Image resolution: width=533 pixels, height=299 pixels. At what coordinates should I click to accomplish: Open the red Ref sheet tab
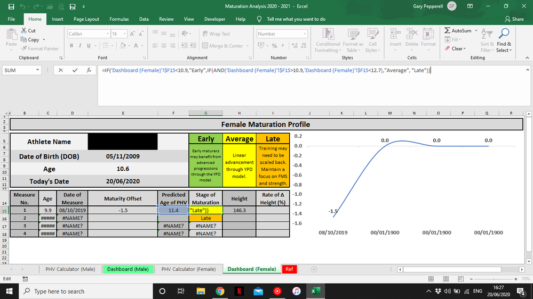[x=289, y=269]
